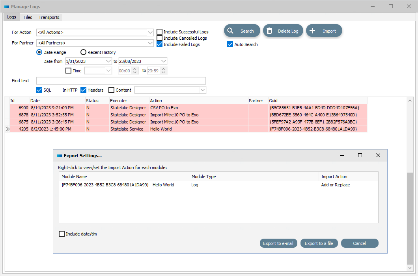Screen dimensions: 418x276
Task: Sort logs by the Action column header
Action: point(199,101)
